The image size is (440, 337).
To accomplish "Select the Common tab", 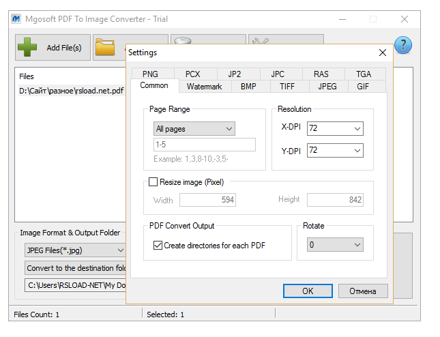I will [x=155, y=85].
